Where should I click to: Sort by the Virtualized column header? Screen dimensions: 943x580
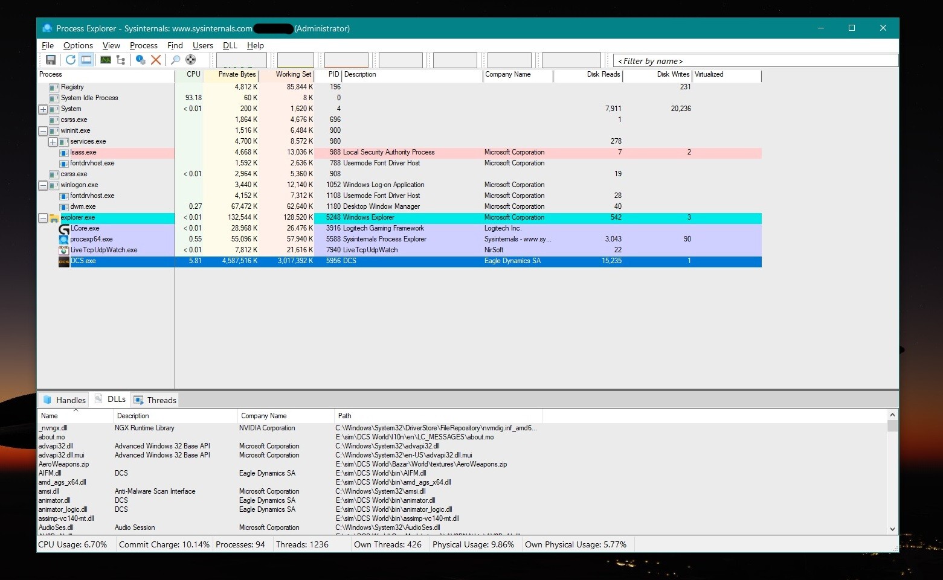coord(727,74)
